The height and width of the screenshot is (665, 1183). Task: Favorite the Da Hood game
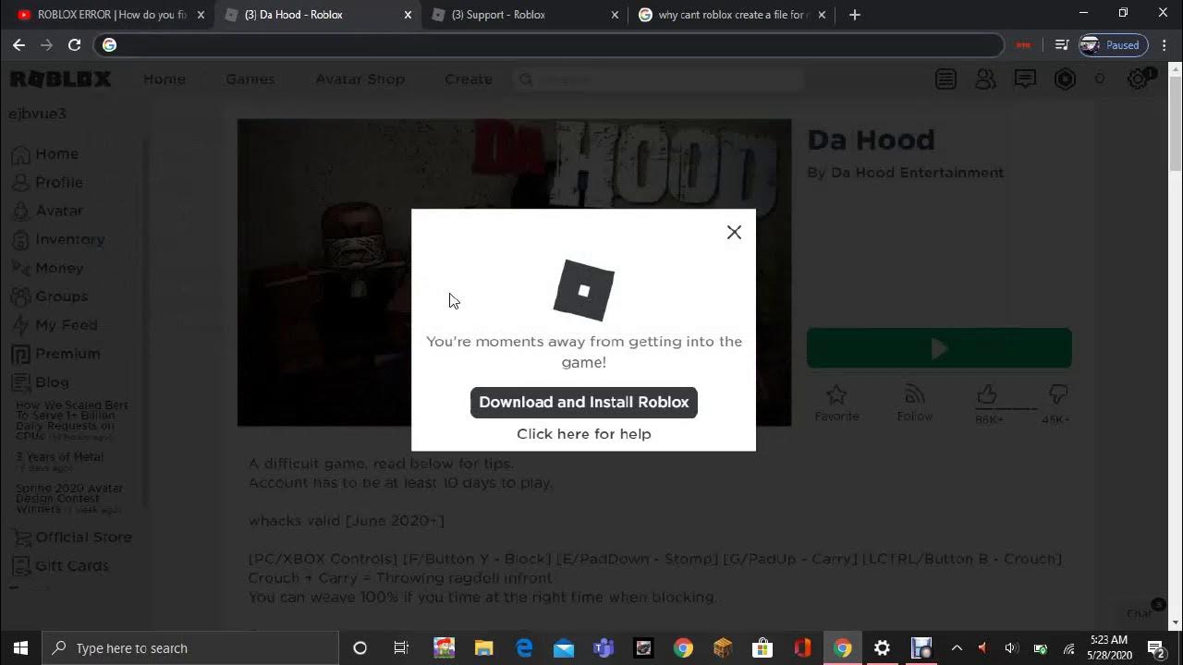(836, 403)
